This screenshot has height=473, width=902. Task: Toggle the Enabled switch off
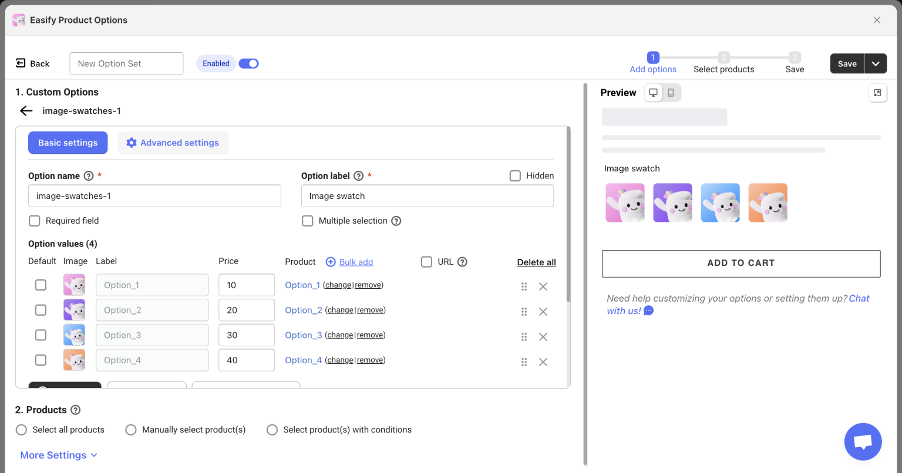[x=248, y=63]
